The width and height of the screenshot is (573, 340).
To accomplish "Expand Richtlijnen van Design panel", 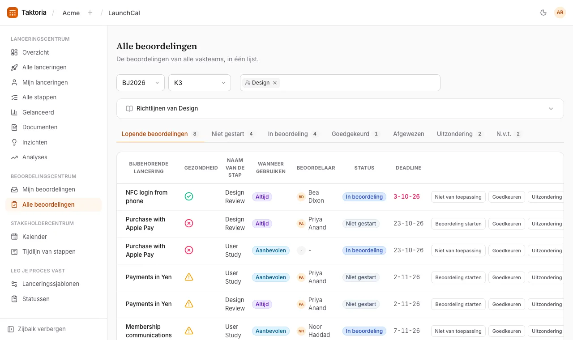I will coord(340,109).
